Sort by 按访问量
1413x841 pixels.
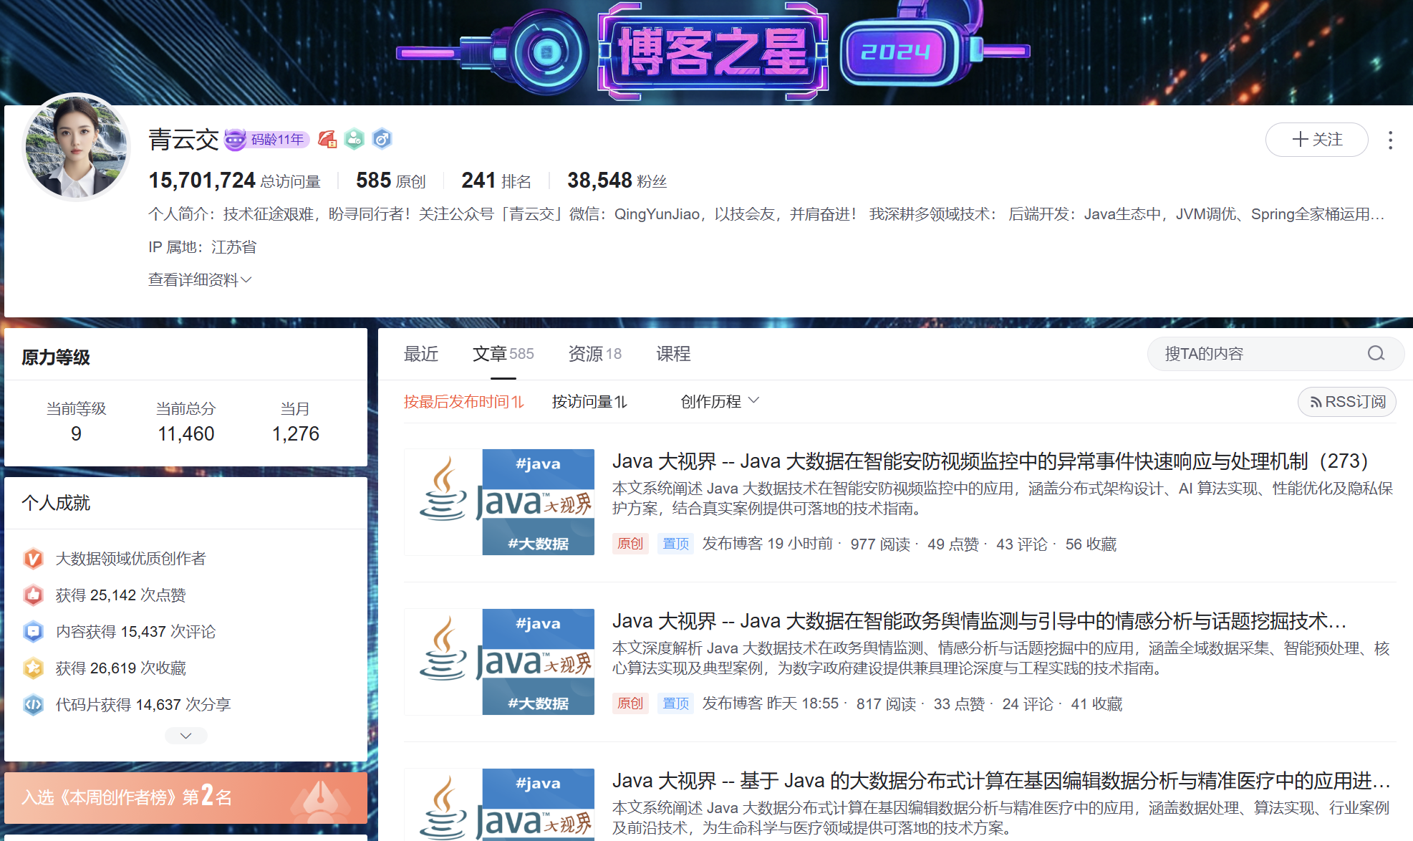(589, 402)
